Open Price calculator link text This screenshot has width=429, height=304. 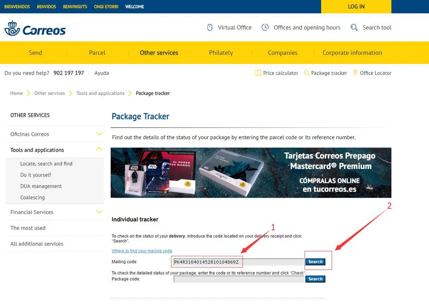[281, 73]
